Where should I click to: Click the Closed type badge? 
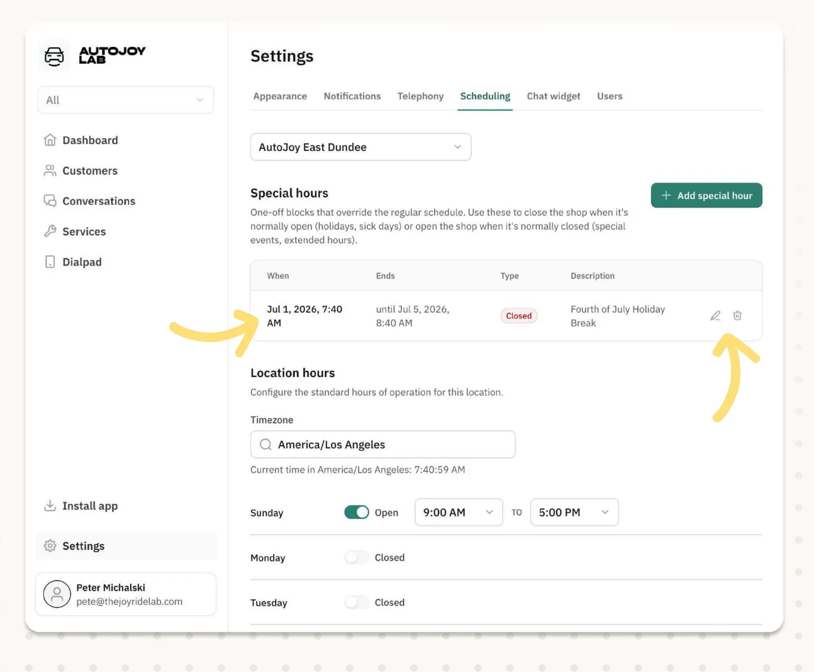tap(518, 316)
